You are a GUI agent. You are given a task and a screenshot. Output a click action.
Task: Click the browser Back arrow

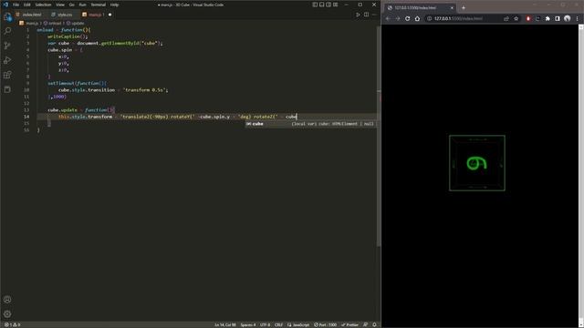(388, 18)
